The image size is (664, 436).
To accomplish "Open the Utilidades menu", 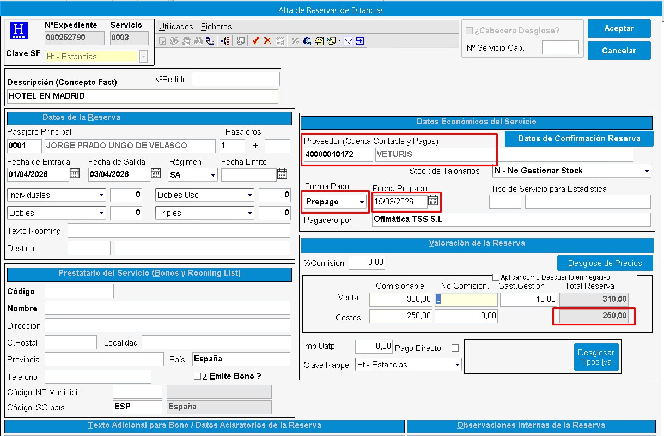I will tap(176, 27).
